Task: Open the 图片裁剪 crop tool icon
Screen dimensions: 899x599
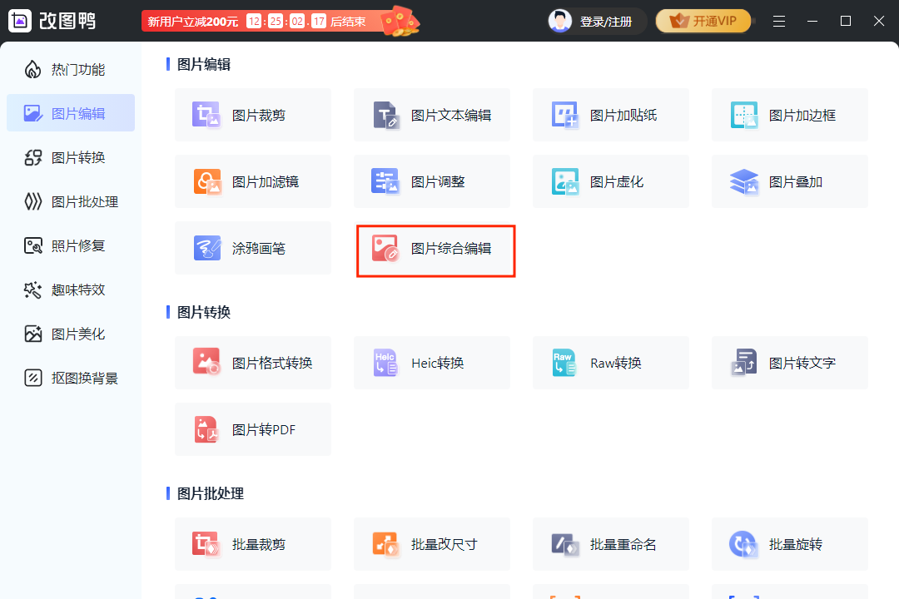Action: coord(206,115)
